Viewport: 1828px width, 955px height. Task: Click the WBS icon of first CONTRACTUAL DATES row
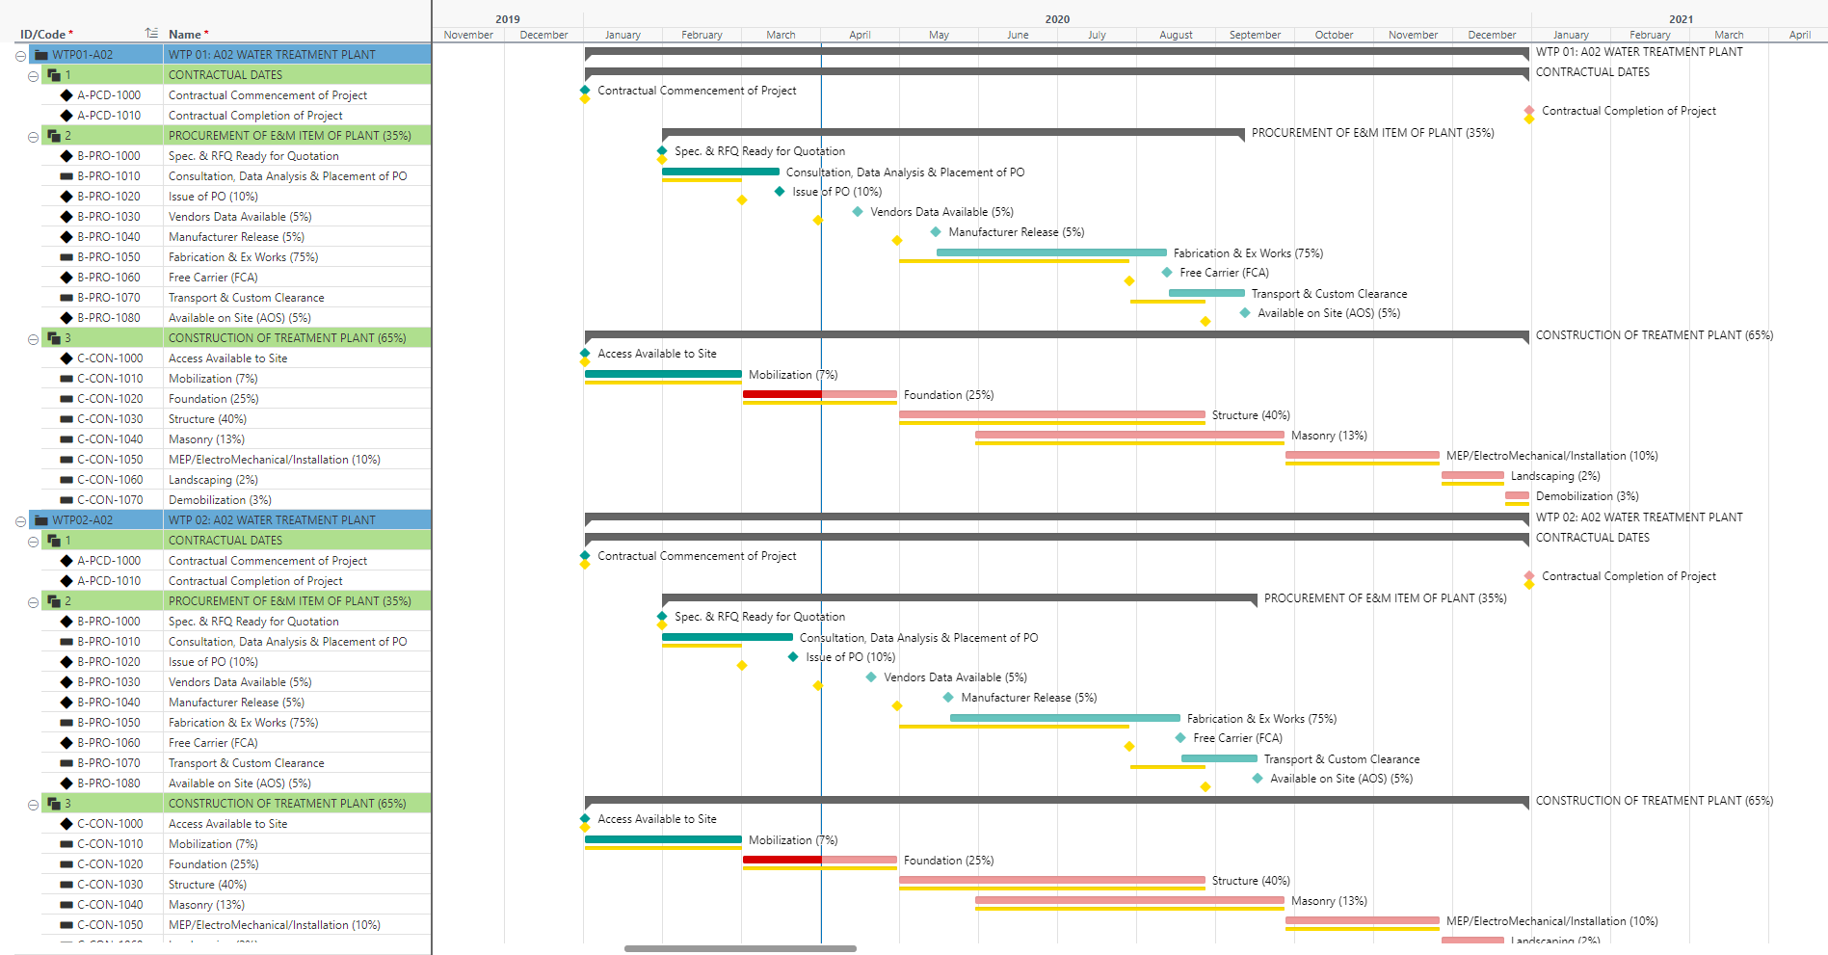tap(54, 74)
